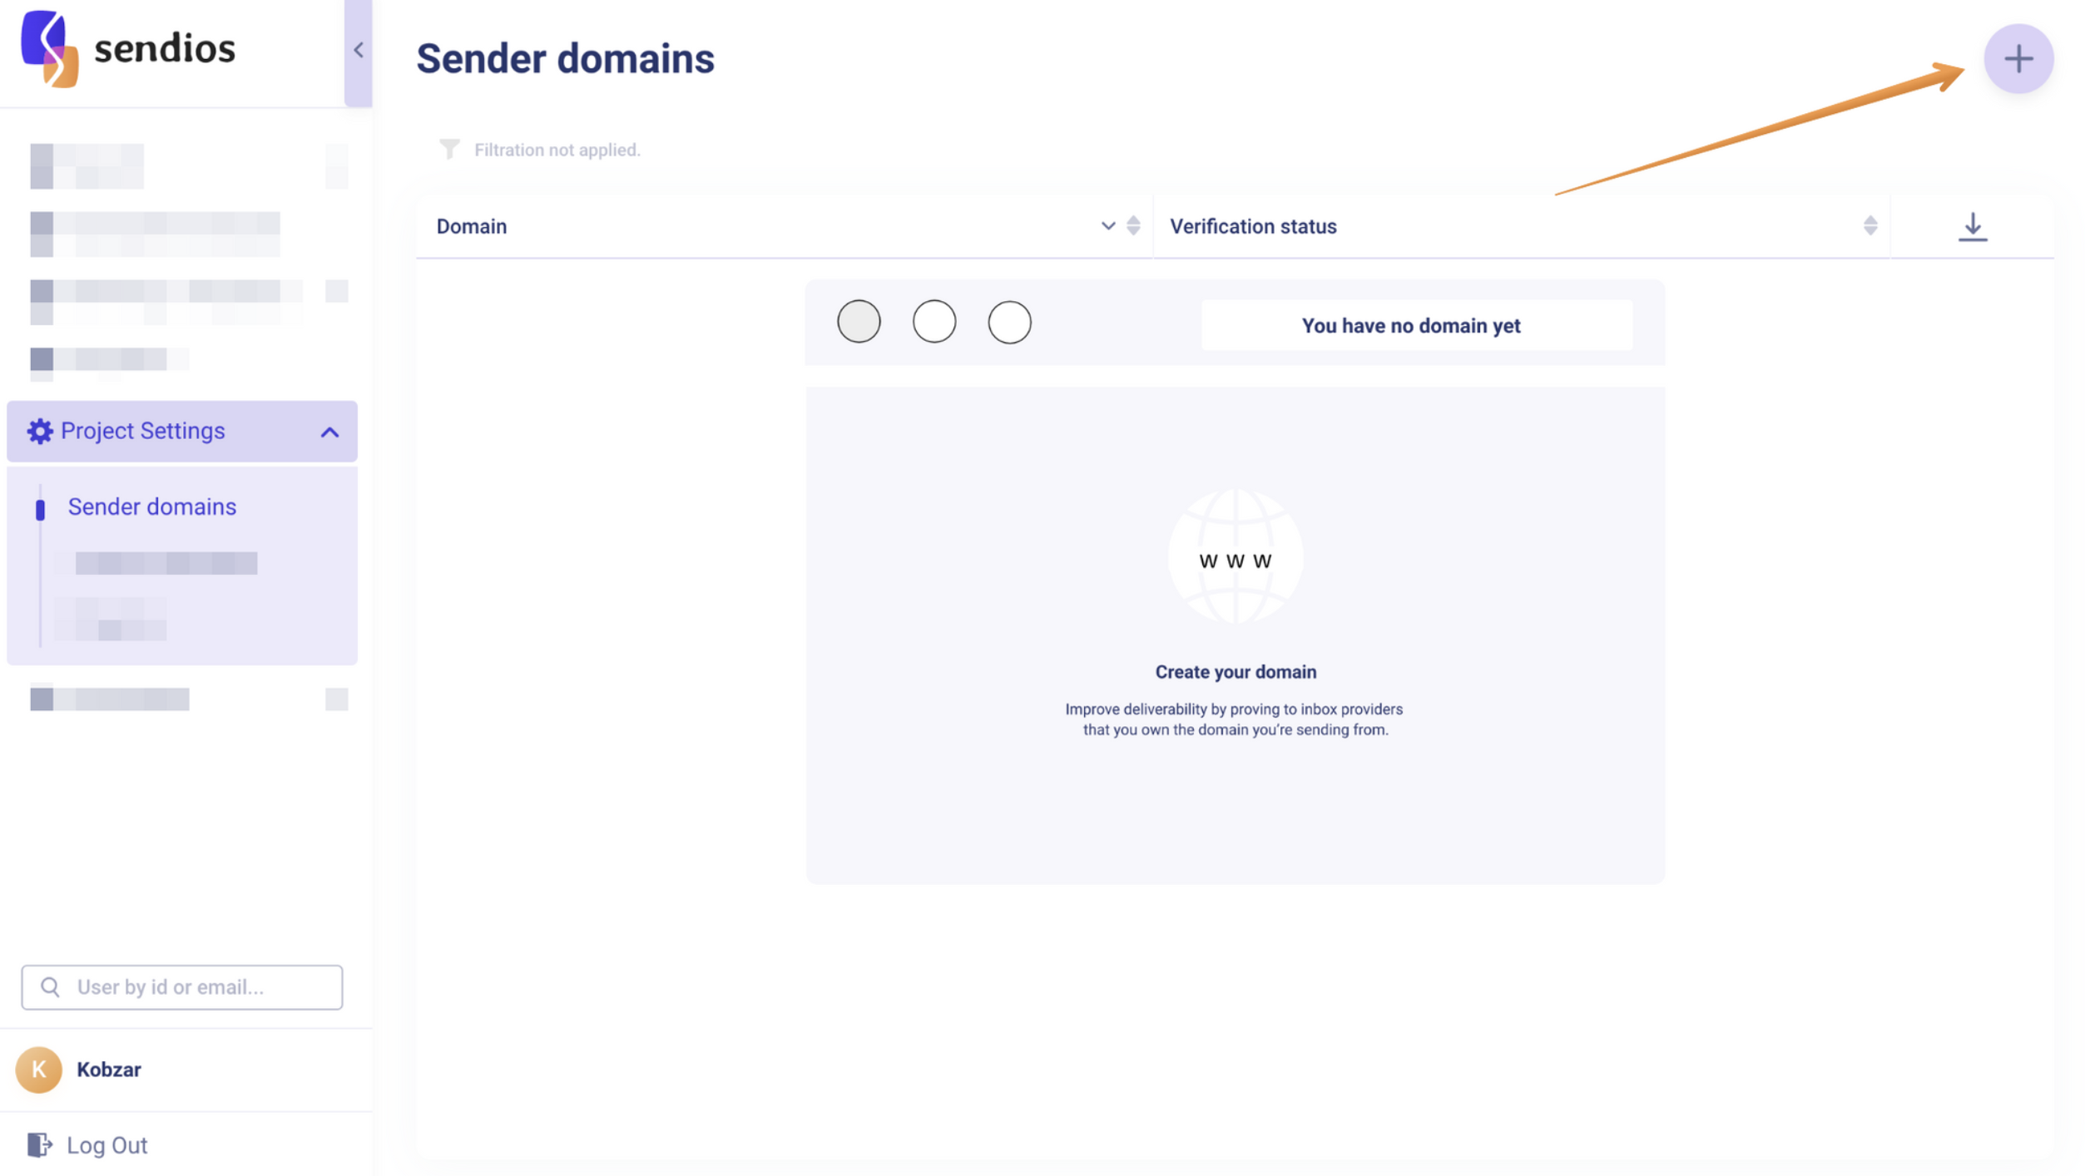Open the Sender domains menu item
The image size is (2085, 1176).
point(152,506)
